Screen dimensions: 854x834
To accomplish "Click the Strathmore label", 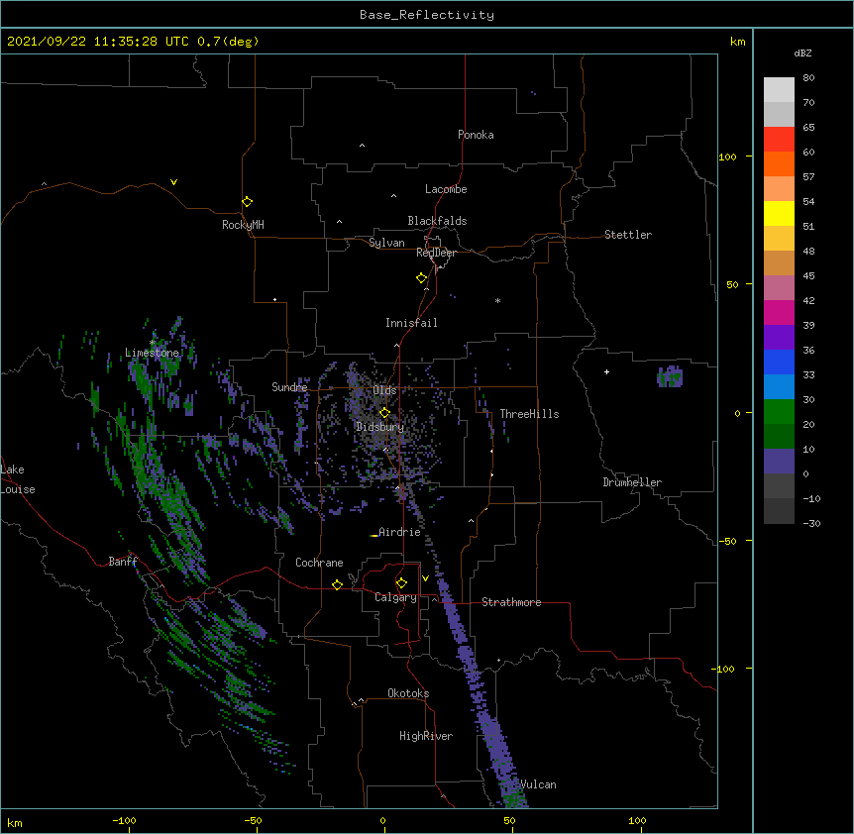I will click(511, 602).
